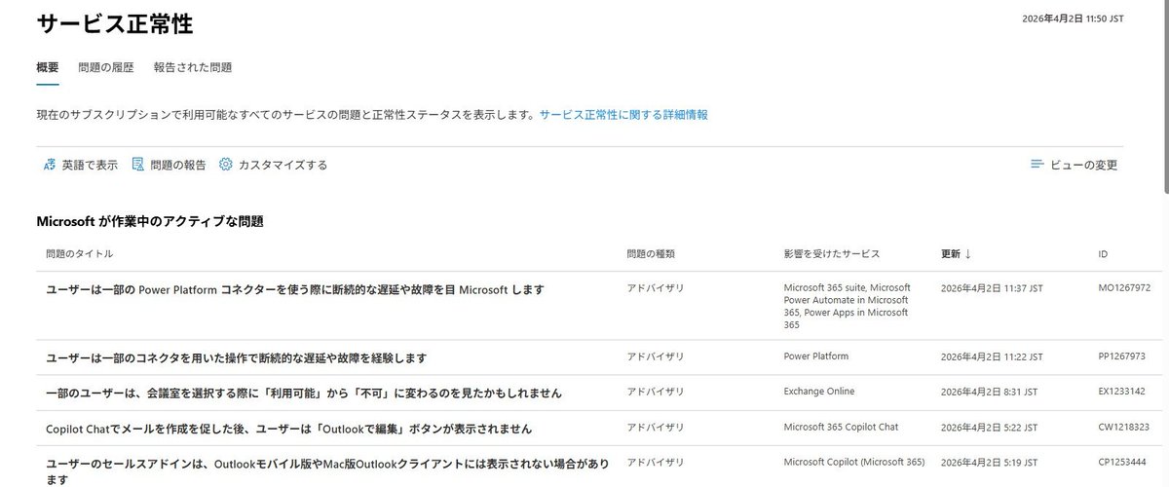
Task: Open issue about 会議室 availability changing
Action: [304, 393]
